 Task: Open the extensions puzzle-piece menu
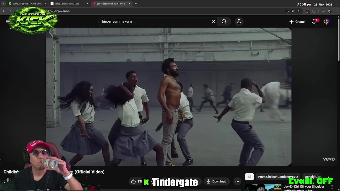[314, 11]
